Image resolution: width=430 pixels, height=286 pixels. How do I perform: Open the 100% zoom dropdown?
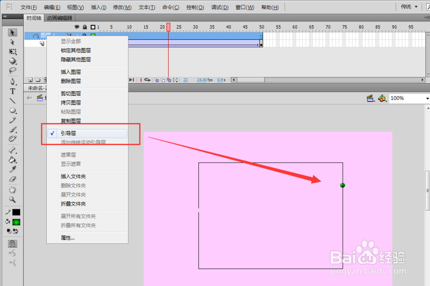(x=427, y=98)
